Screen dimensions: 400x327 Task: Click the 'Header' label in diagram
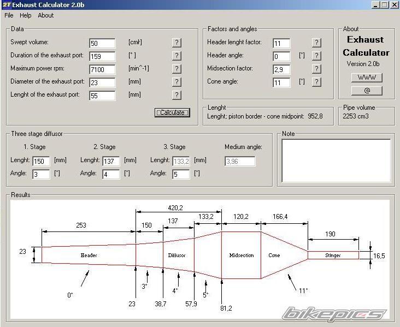(x=89, y=255)
